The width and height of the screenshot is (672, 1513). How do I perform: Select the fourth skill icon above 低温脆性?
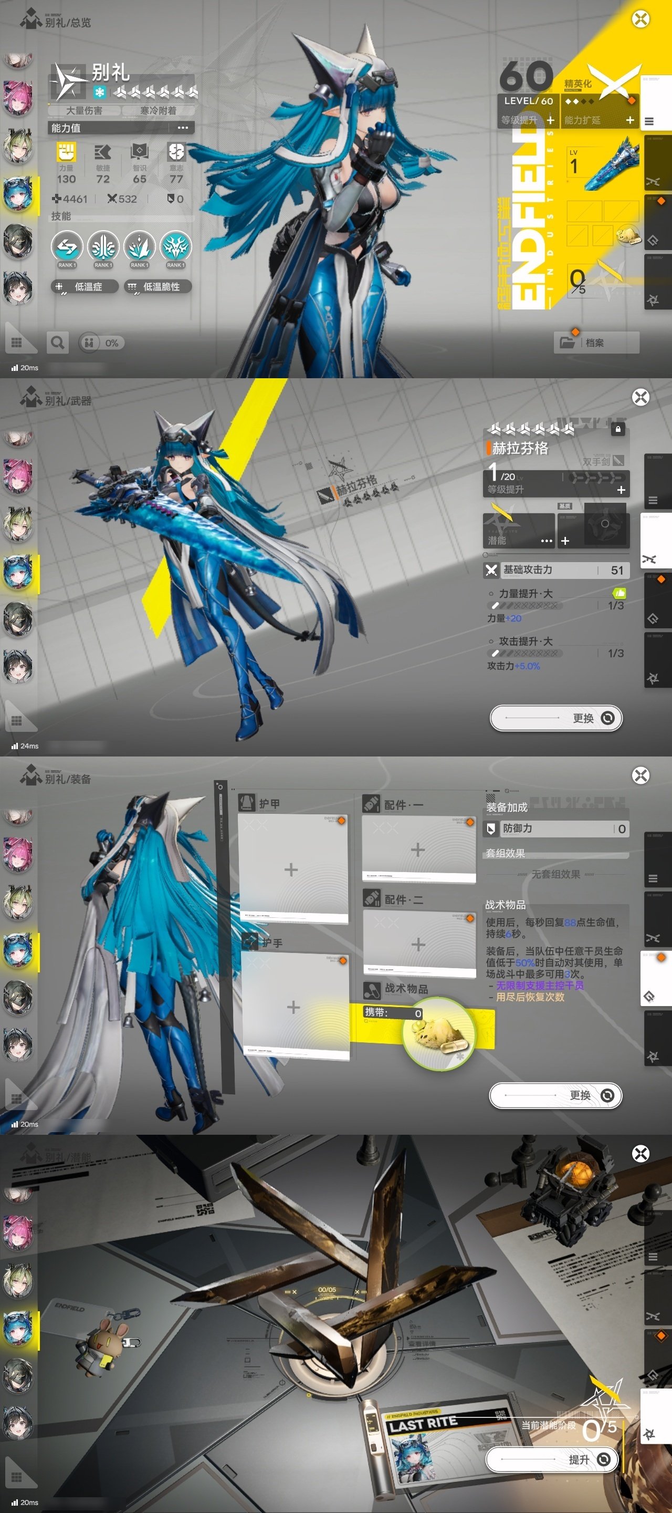[x=175, y=247]
